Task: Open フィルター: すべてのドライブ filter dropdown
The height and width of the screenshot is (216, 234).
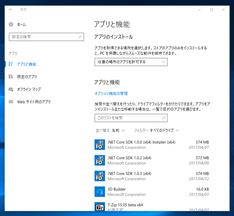Action: (x=156, y=130)
